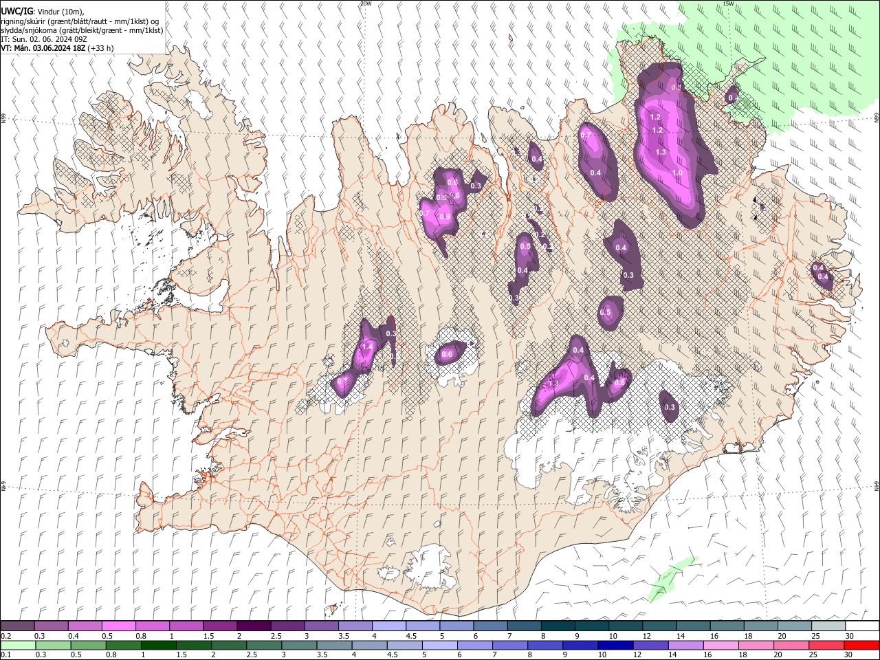This screenshot has height=660, width=880.
Task: Click the 1.0 precipitation value on map
Action: click(x=677, y=173)
